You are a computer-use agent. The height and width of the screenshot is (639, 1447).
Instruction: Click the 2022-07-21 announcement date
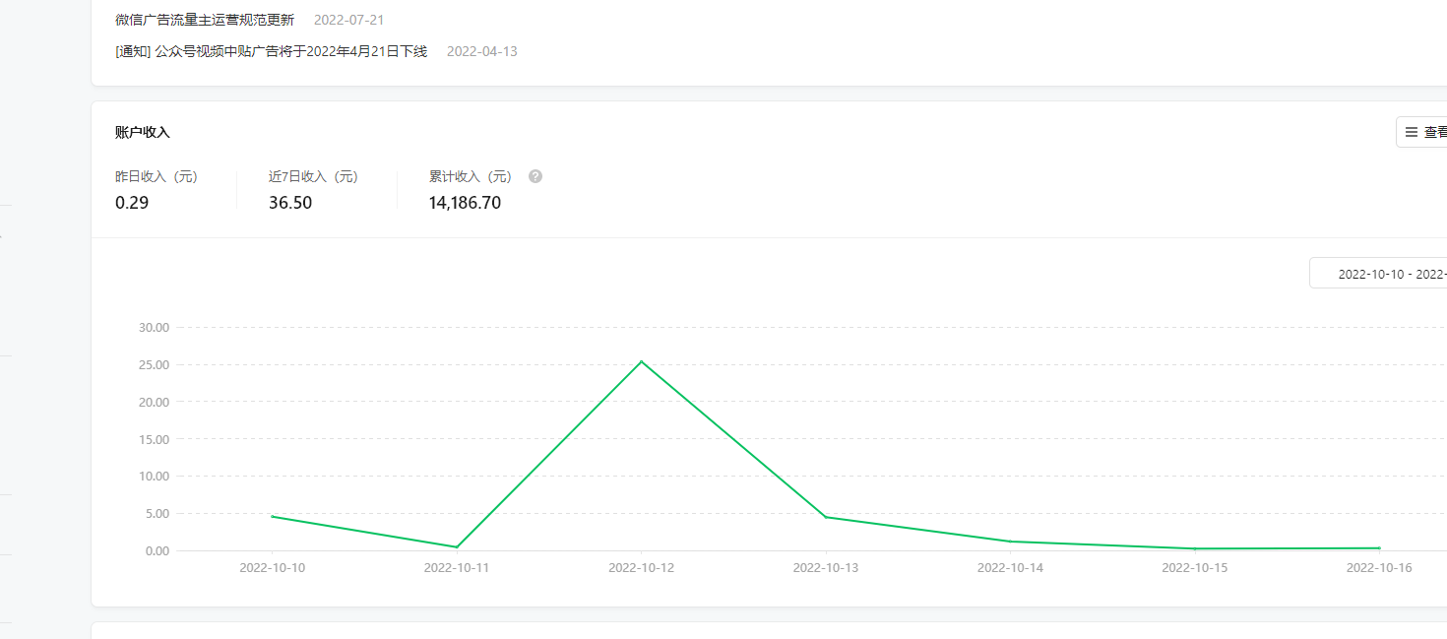[x=348, y=20]
